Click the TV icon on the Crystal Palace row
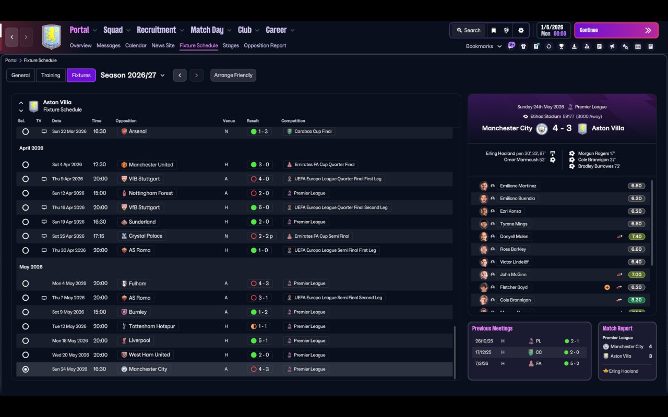 [44, 236]
